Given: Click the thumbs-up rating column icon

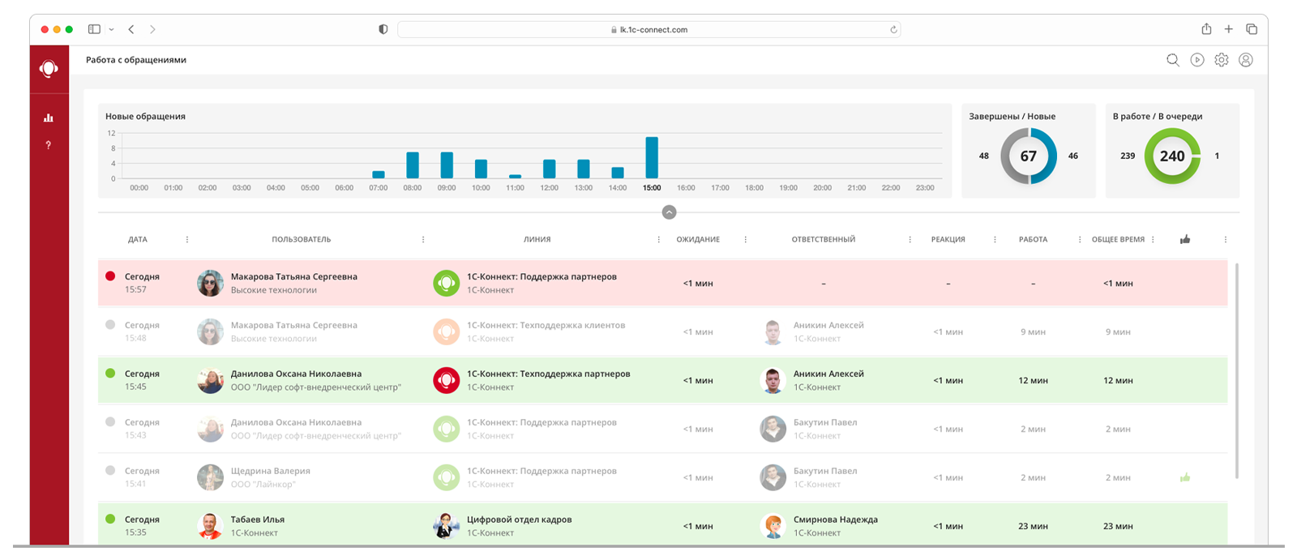Looking at the screenshot, I should point(1185,239).
